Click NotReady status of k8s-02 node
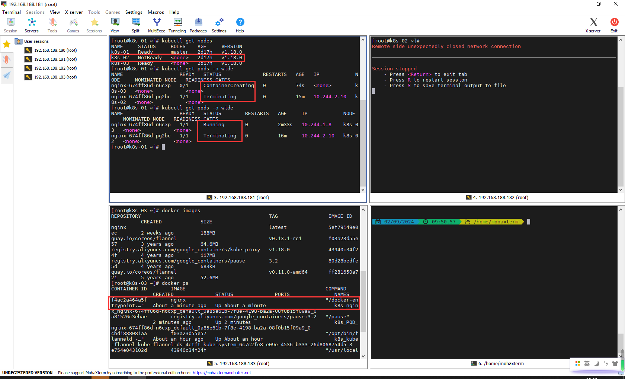625x379 pixels. tap(150, 58)
